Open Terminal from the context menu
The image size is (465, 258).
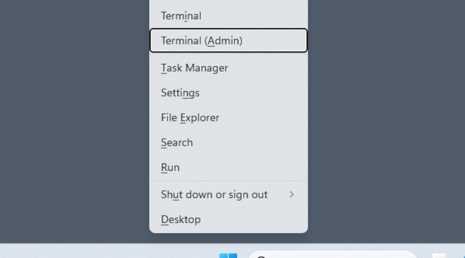(x=181, y=16)
